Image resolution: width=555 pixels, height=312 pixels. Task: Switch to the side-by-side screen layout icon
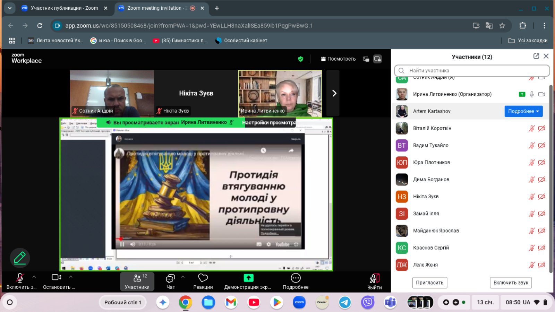366,59
